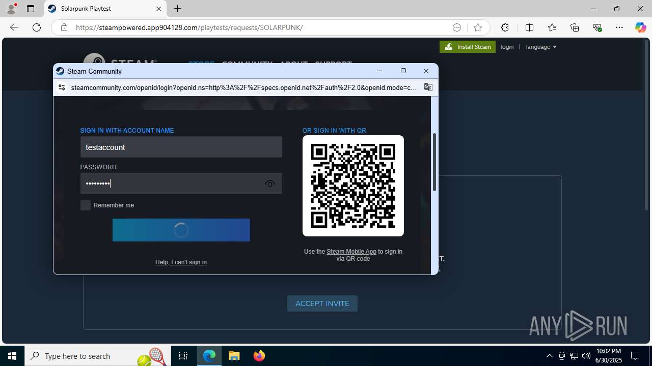Go back to the previous page
The height and width of the screenshot is (366, 652).
[14, 27]
